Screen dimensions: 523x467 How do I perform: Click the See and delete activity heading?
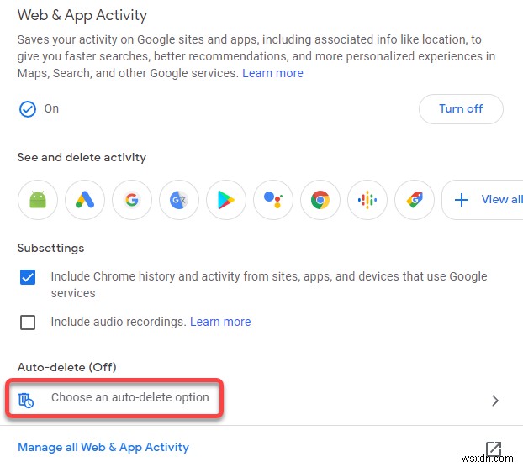82,157
